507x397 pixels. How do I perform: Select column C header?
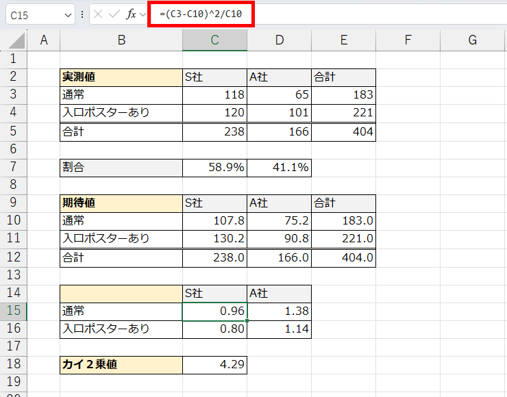click(214, 40)
